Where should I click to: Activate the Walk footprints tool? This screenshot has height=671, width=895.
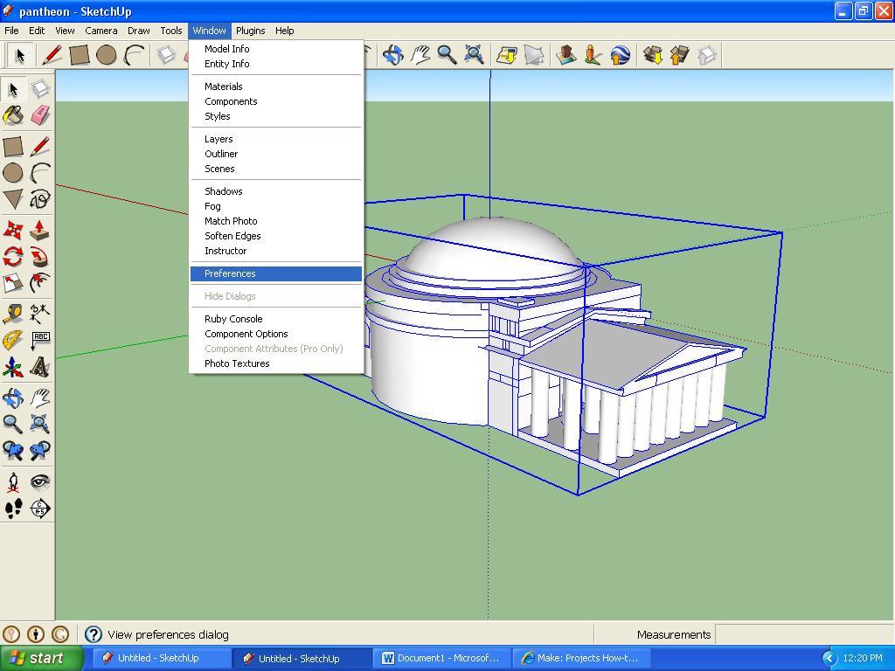coord(13,508)
